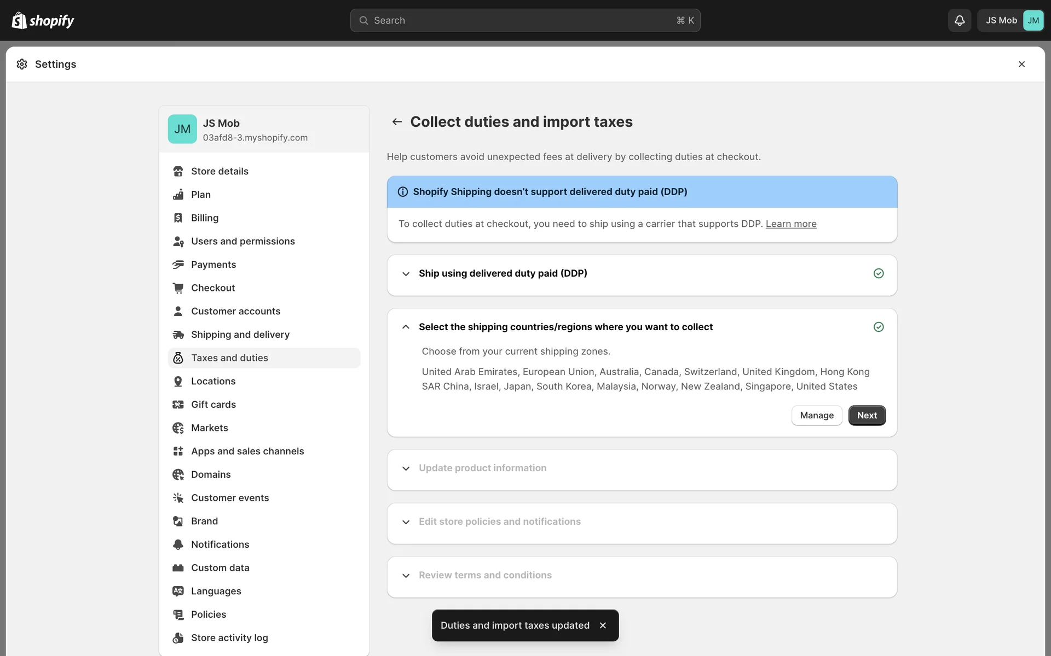
Task: Open the Learn more link about DDP
Action: coord(790,224)
